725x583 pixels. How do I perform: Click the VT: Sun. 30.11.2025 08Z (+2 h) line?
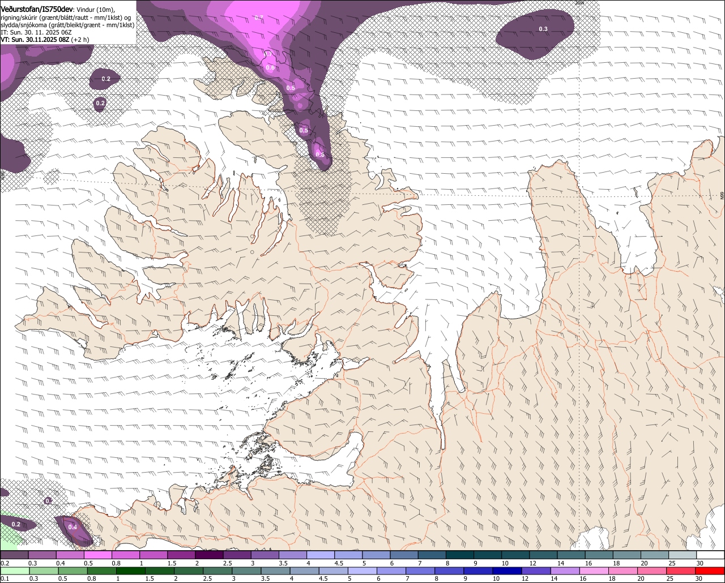pos(45,40)
